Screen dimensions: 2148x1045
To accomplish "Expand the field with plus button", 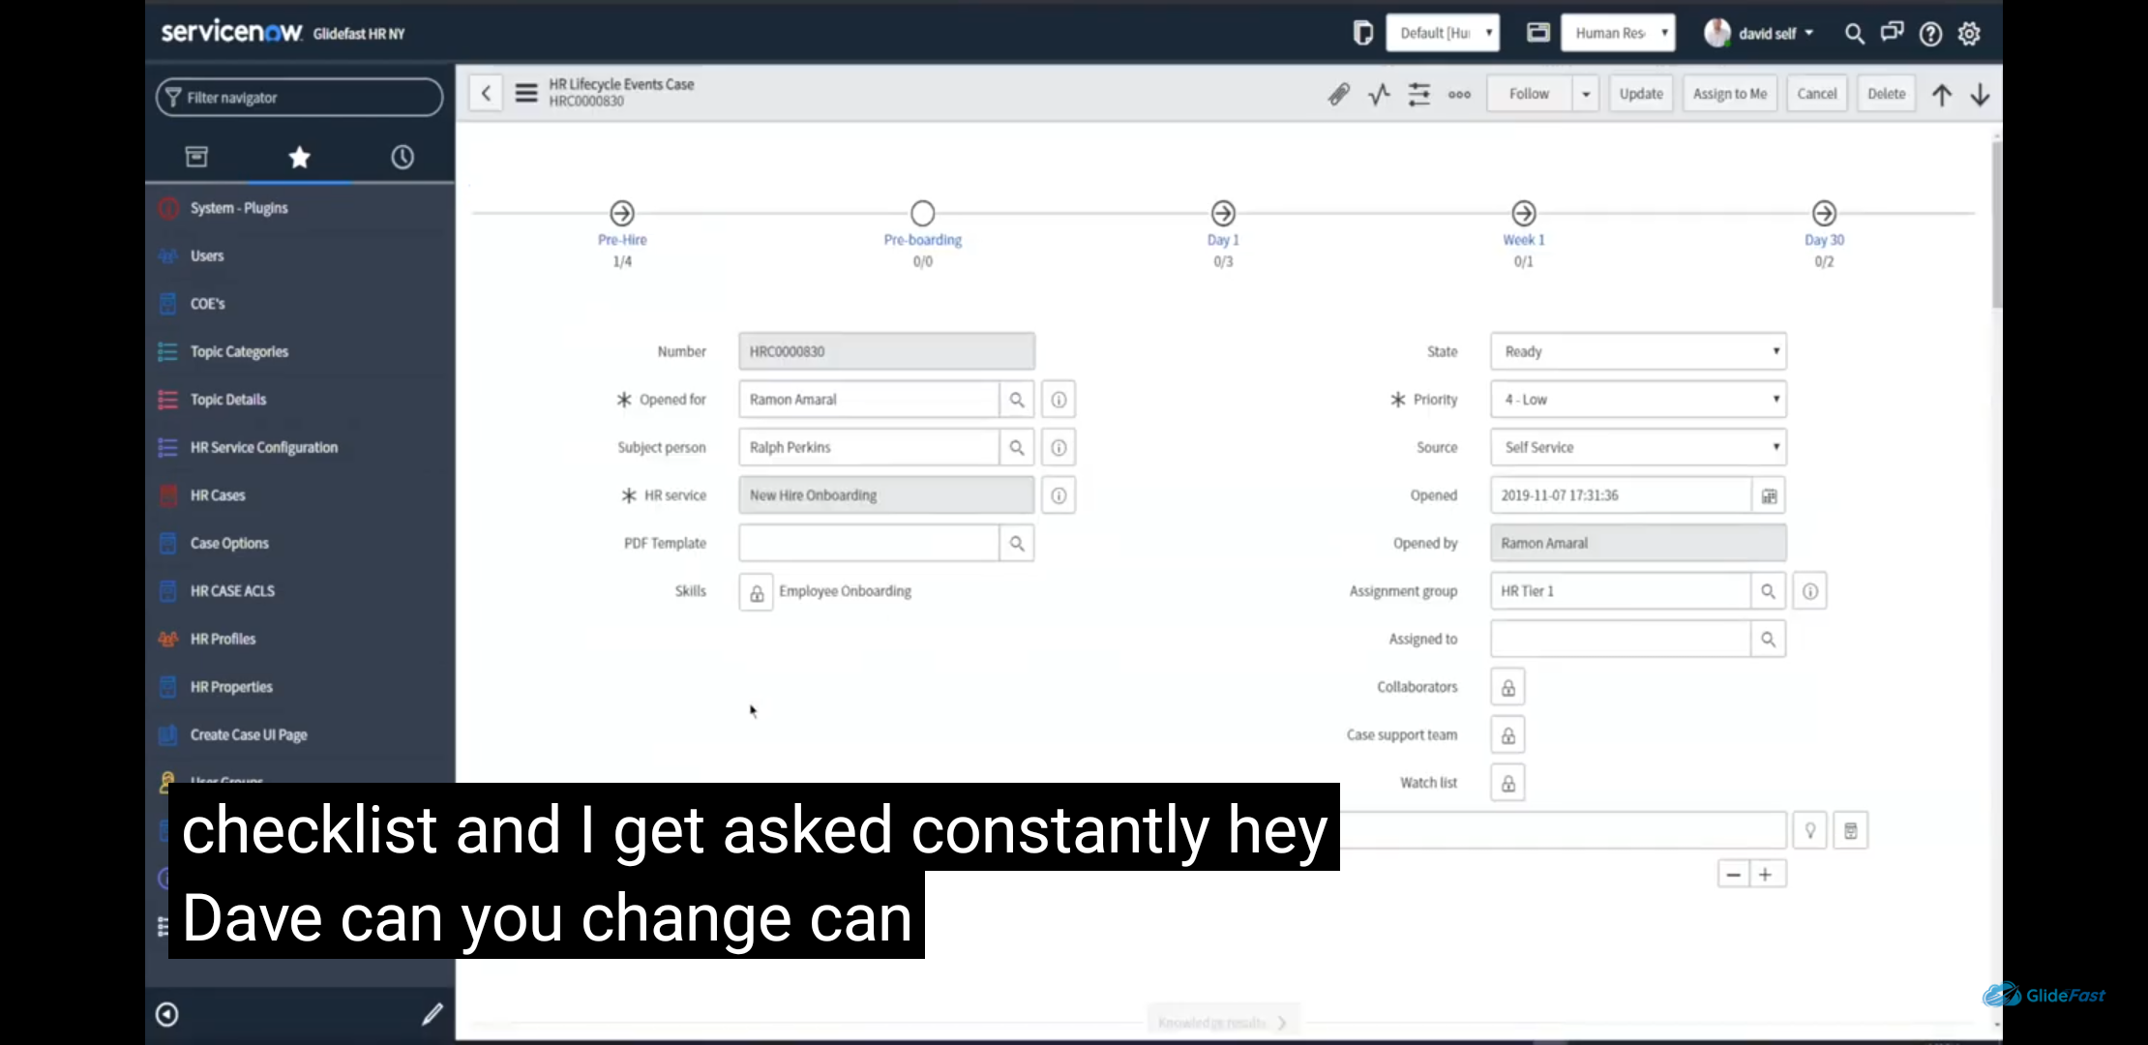I will [x=1766, y=875].
